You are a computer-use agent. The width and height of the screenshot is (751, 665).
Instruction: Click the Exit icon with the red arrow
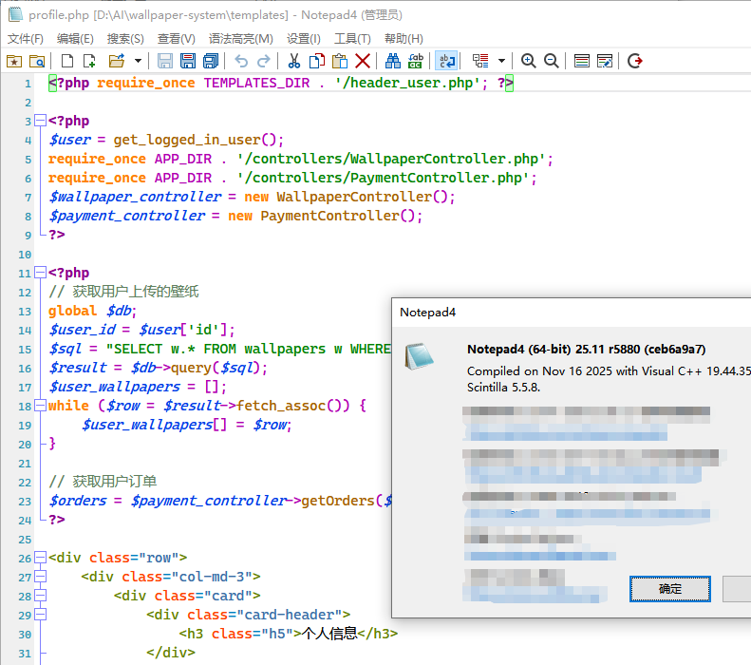click(635, 61)
